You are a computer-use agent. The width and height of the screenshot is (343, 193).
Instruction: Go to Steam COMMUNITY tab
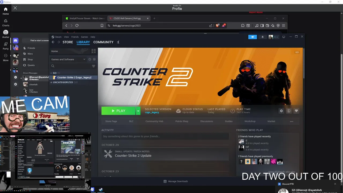103,42
